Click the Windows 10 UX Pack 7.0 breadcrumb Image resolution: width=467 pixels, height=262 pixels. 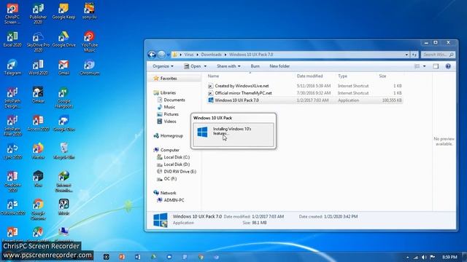(x=251, y=55)
